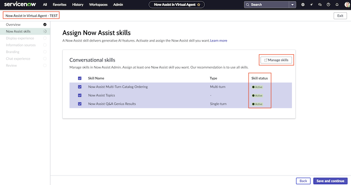
Task: Click Active status of Now Assist Topics
Action: click(257, 95)
